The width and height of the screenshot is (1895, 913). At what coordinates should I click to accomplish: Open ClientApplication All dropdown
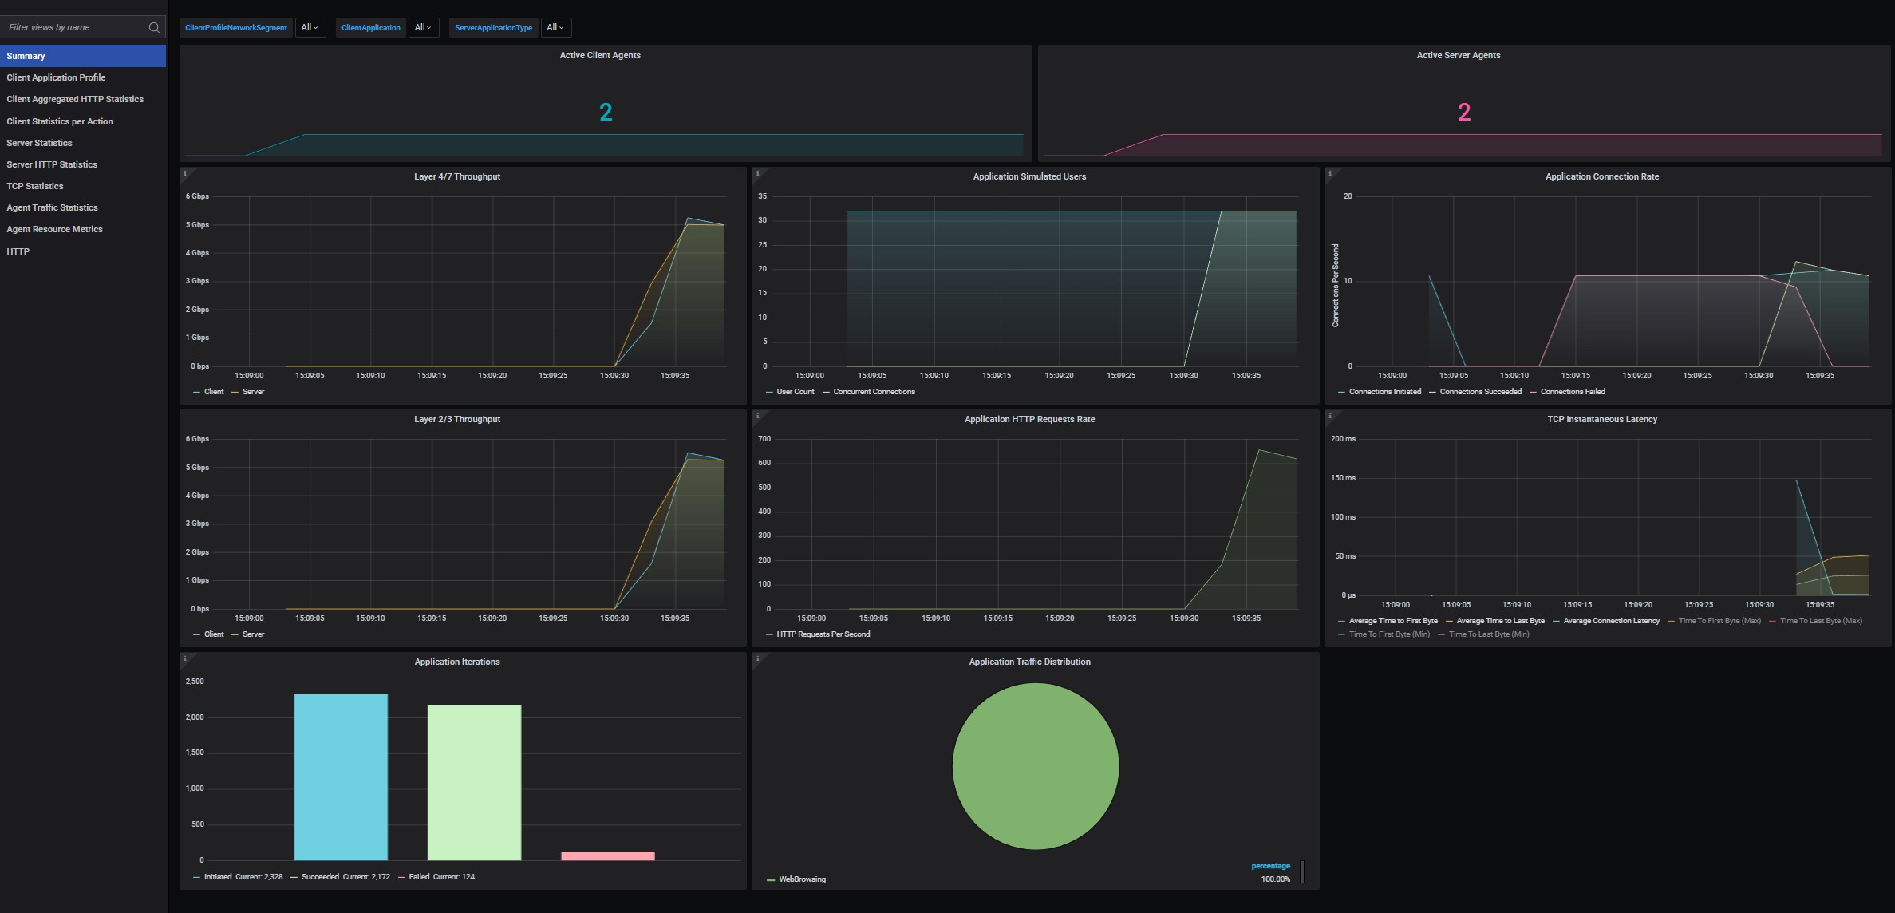click(423, 27)
